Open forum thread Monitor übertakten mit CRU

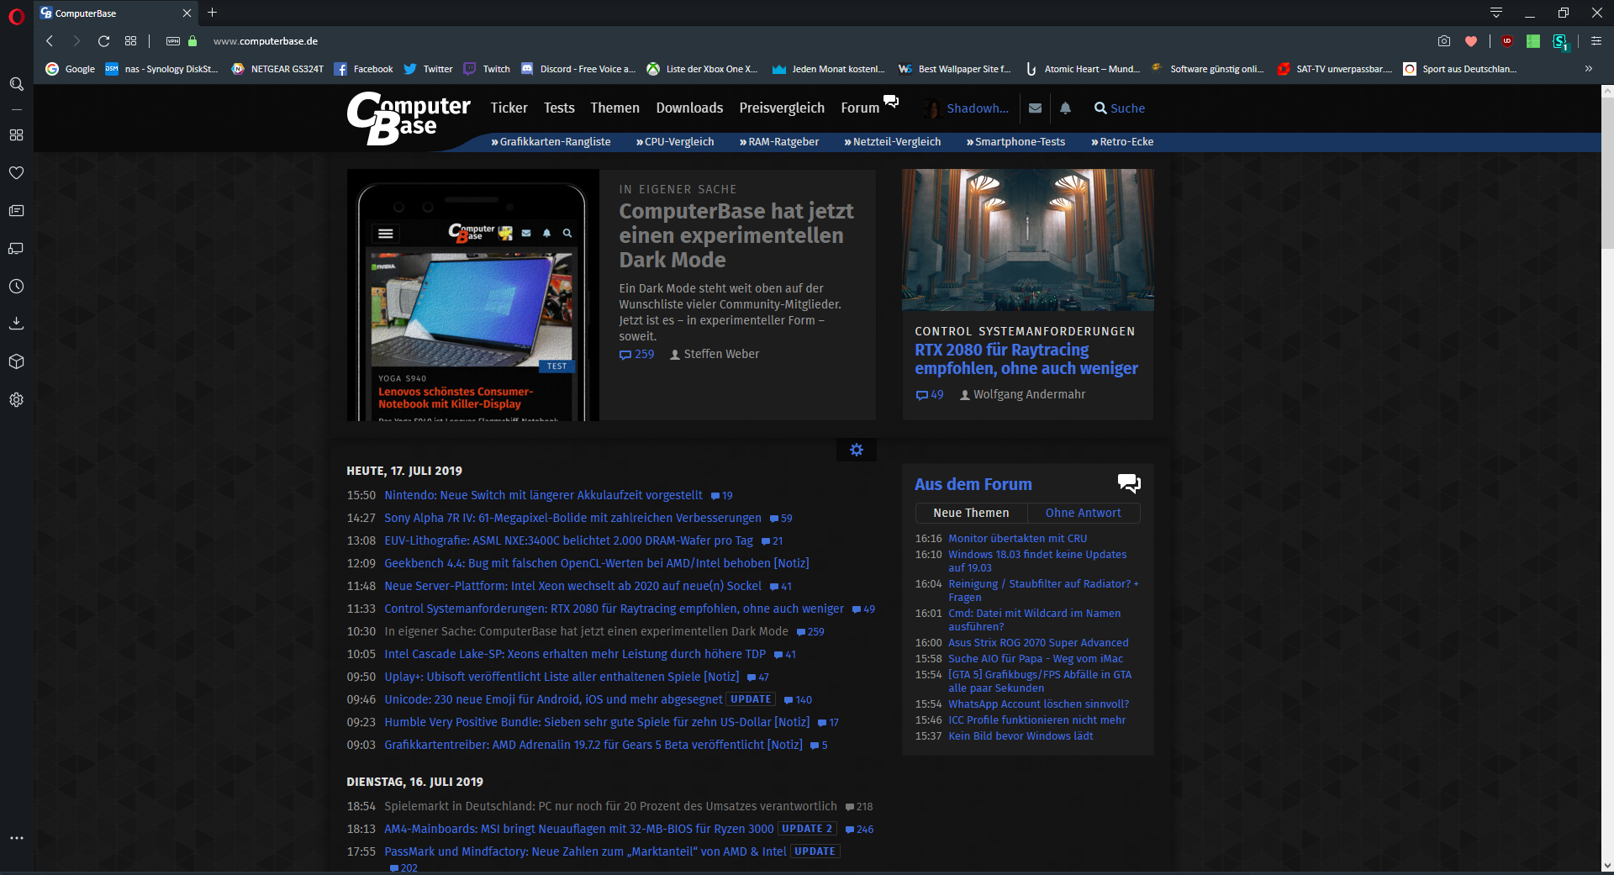click(x=1018, y=539)
